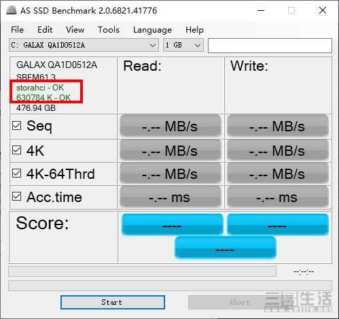Image resolution: width=339 pixels, height=319 pixels.
Task: Close the AS SSD Benchmark window
Action: (x=323, y=10)
